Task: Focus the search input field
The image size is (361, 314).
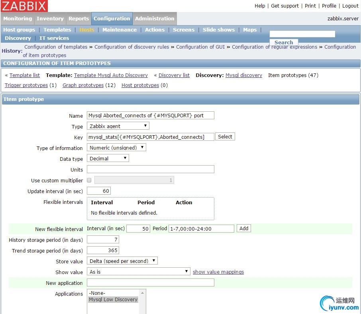Action: [x=302, y=34]
